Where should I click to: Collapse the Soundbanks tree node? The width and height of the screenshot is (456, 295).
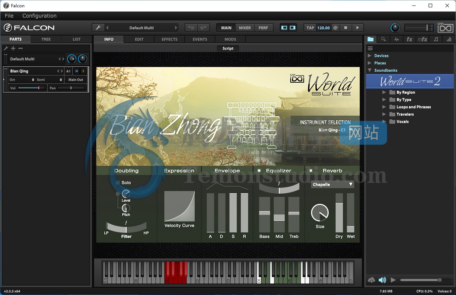point(370,70)
